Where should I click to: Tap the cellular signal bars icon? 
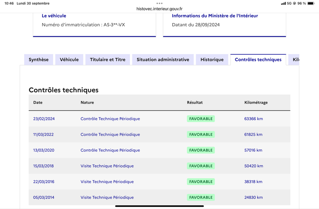284,4
